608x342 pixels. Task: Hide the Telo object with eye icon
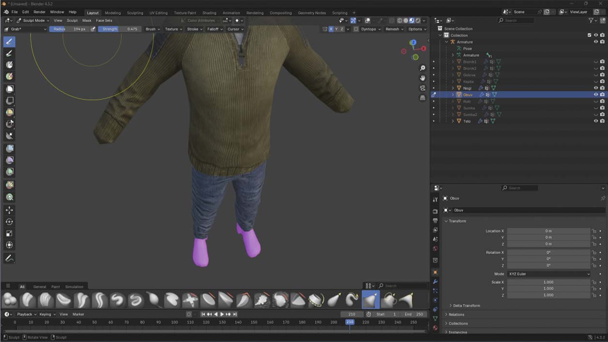(596, 121)
